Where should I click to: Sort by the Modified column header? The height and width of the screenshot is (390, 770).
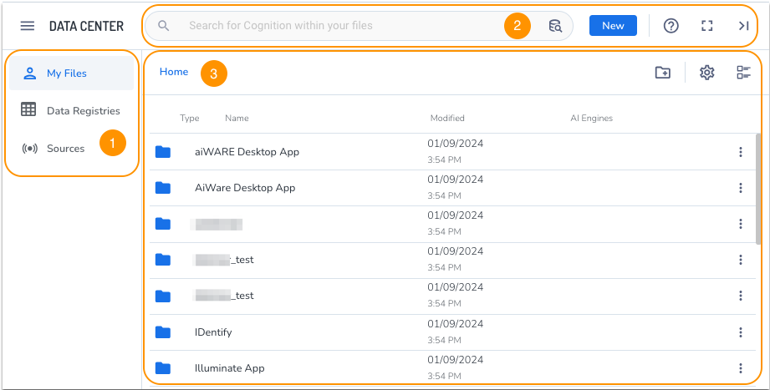coord(447,119)
